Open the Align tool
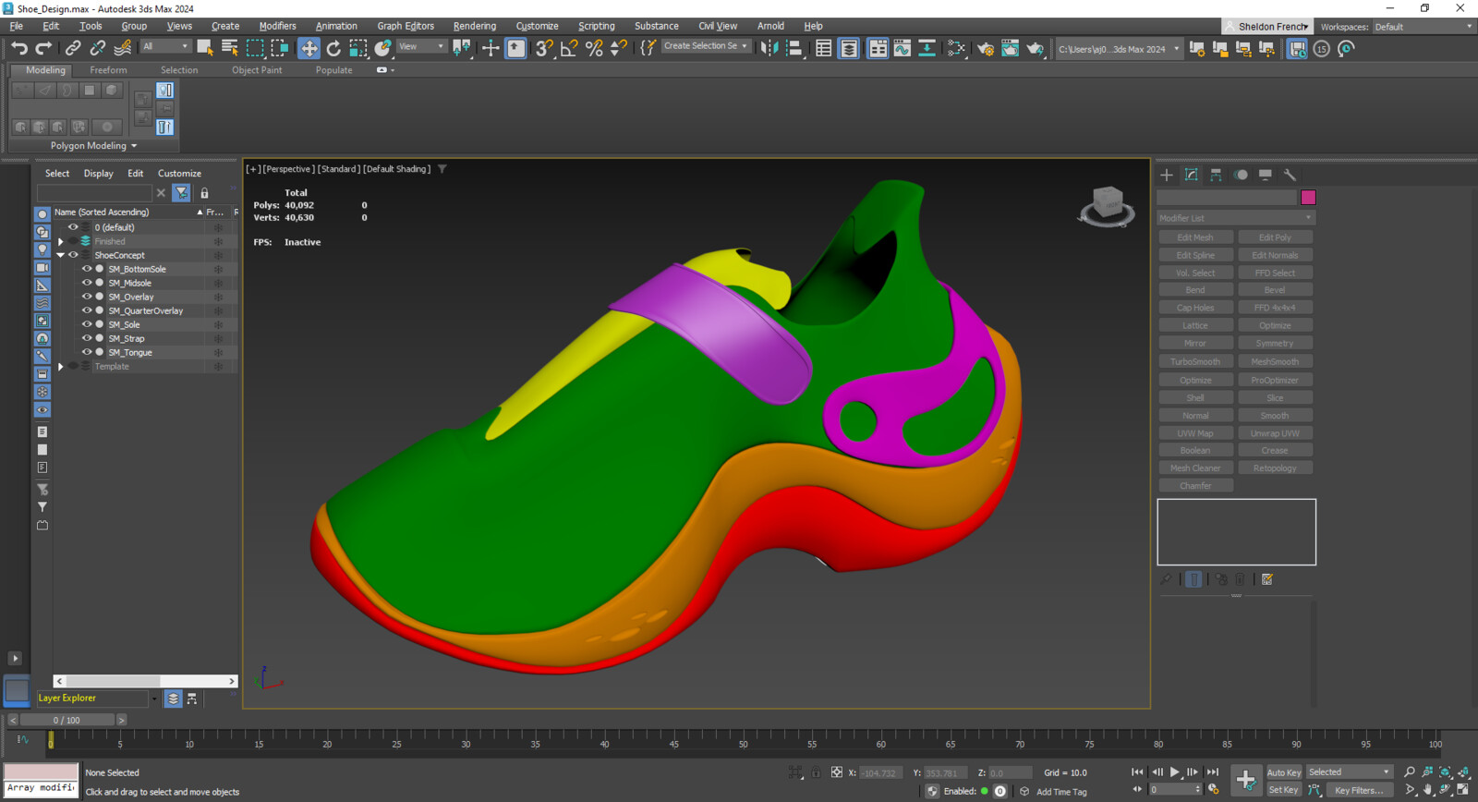Viewport: 1478px width, 802px height. click(x=794, y=48)
